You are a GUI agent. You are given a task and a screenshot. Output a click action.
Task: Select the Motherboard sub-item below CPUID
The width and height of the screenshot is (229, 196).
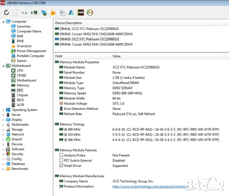[x=26, y=80]
